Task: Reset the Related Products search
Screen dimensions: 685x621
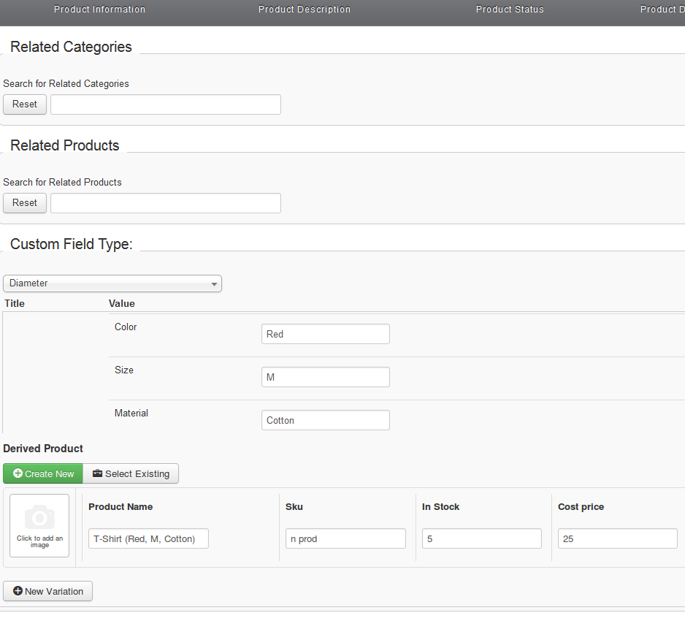Action: [25, 203]
